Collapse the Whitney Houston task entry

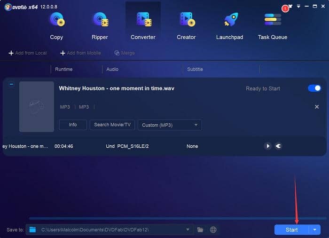tap(12, 85)
